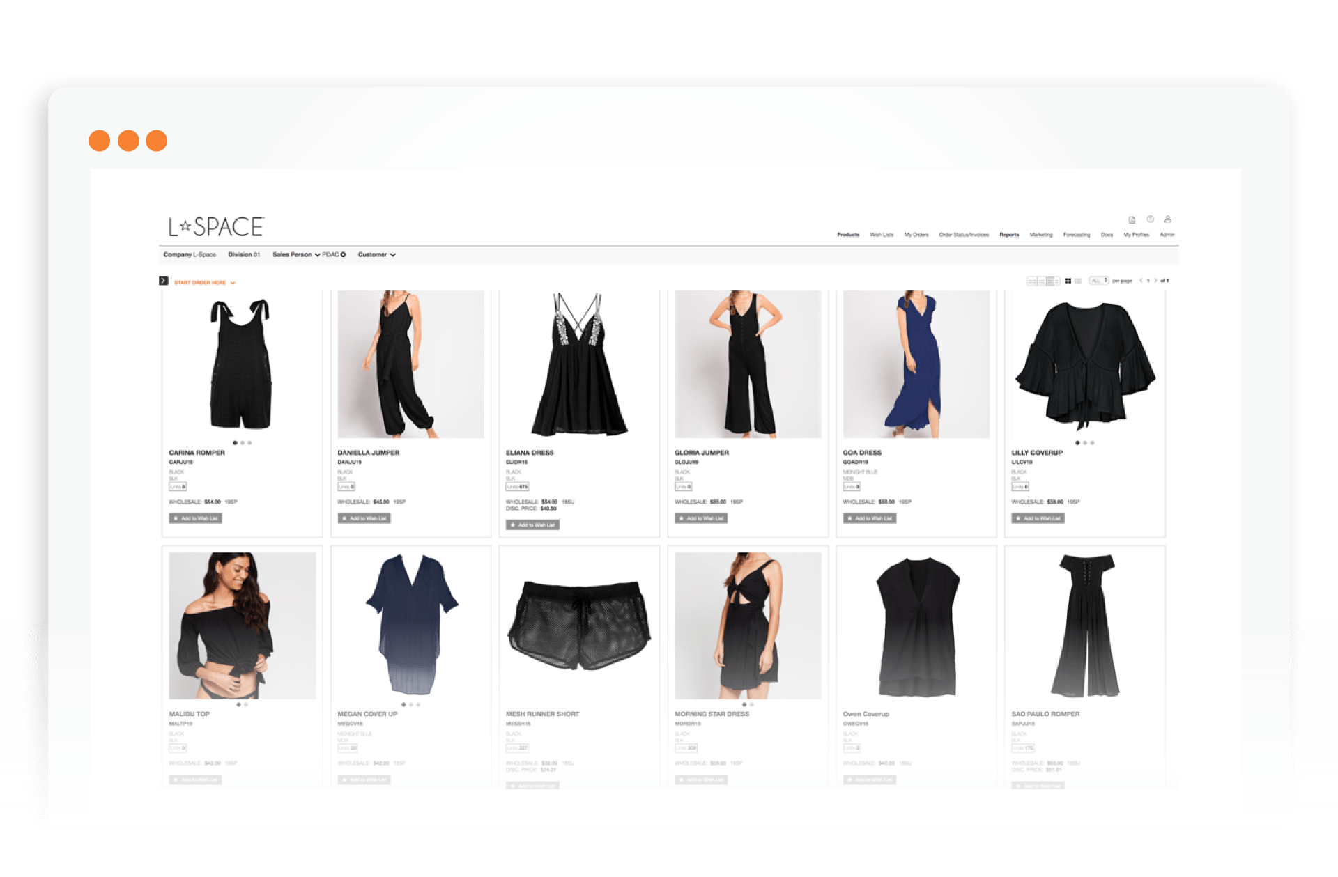Go to My Profiles
The image size is (1338, 877).
[1136, 235]
